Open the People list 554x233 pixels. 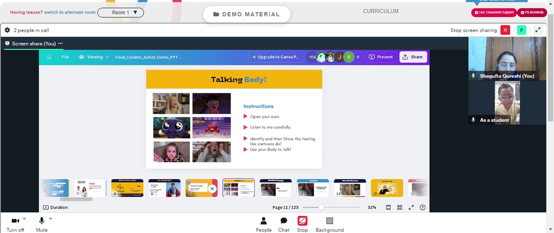click(264, 225)
